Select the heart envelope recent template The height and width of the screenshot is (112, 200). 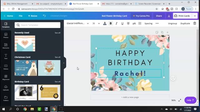(x=25, y=44)
